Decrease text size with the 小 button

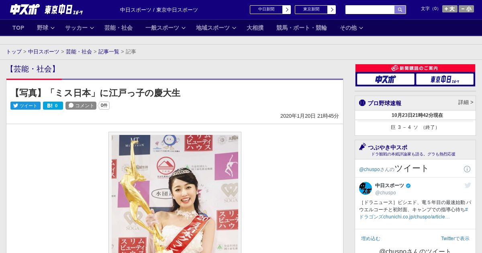tap(466, 9)
